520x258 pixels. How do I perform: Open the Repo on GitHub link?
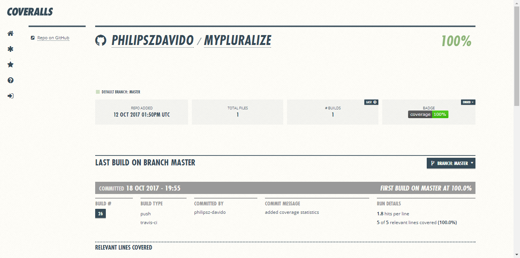pyautogui.click(x=53, y=38)
